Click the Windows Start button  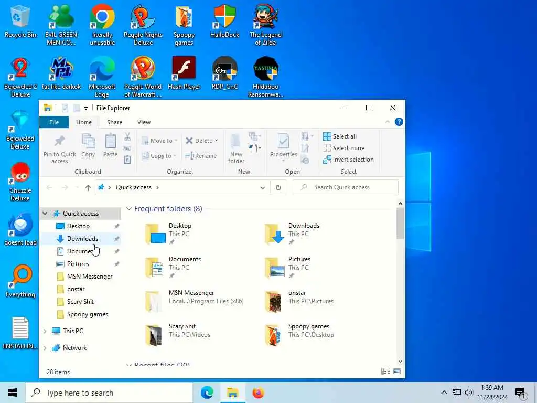[13, 393]
